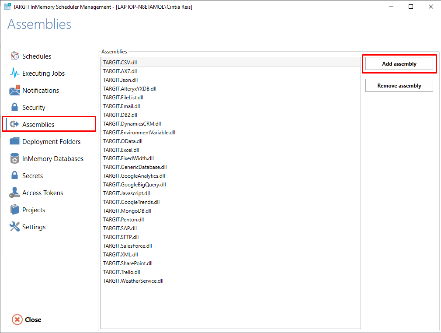Click the InMemory Databases cylinder icon

click(x=14, y=158)
